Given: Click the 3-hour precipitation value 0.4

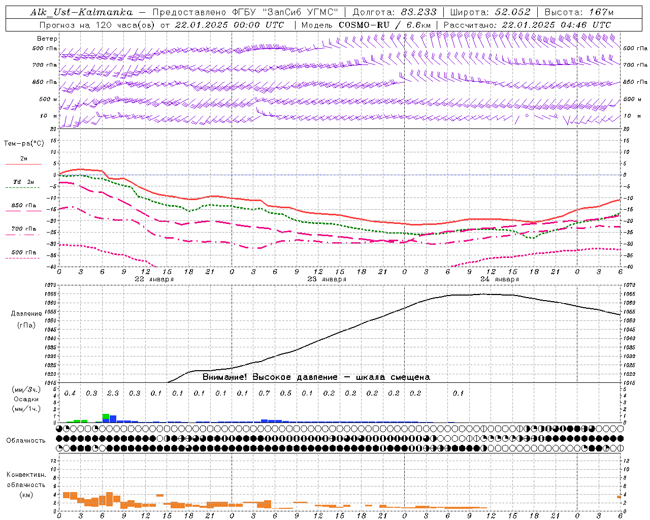Looking at the screenshot, I should pos(70,394).
